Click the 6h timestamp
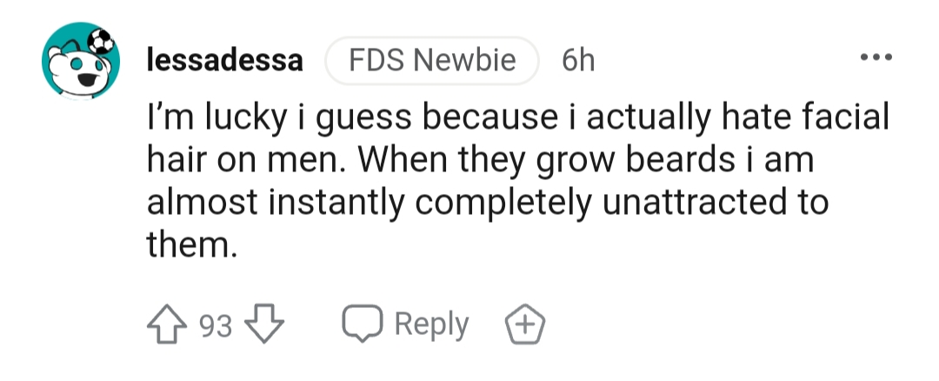The height and width of the screenshot is (381, 939). (578, 61)
